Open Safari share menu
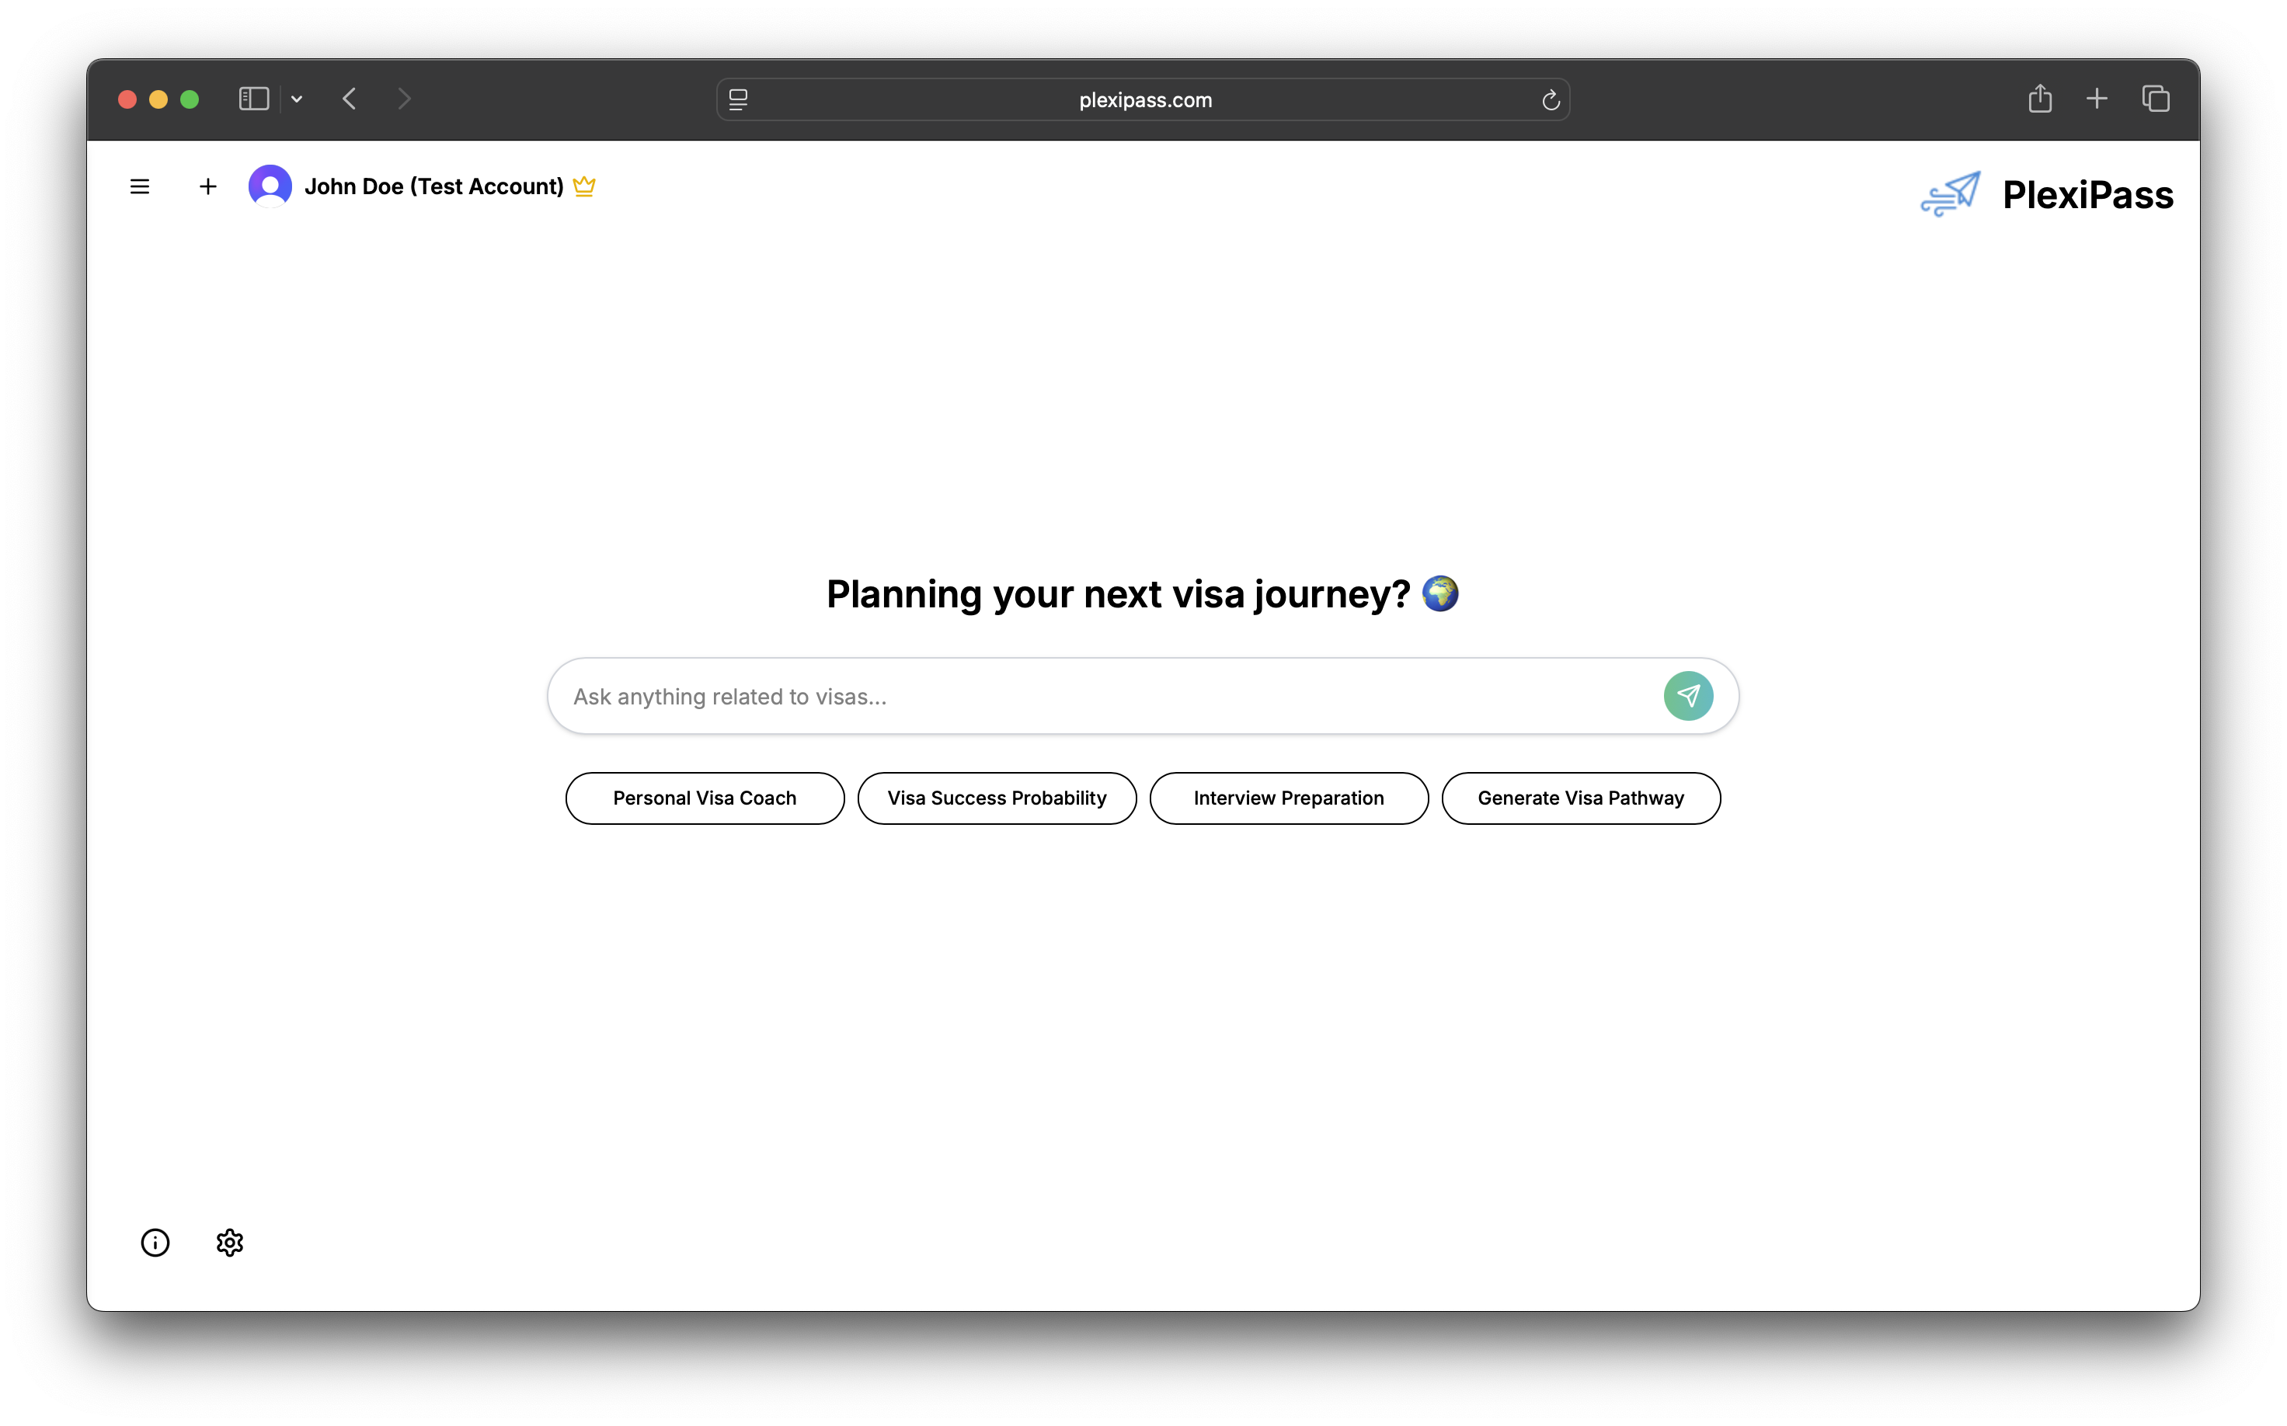This screenshot has width=2287, height=1426. click(x=2040, y=99)
